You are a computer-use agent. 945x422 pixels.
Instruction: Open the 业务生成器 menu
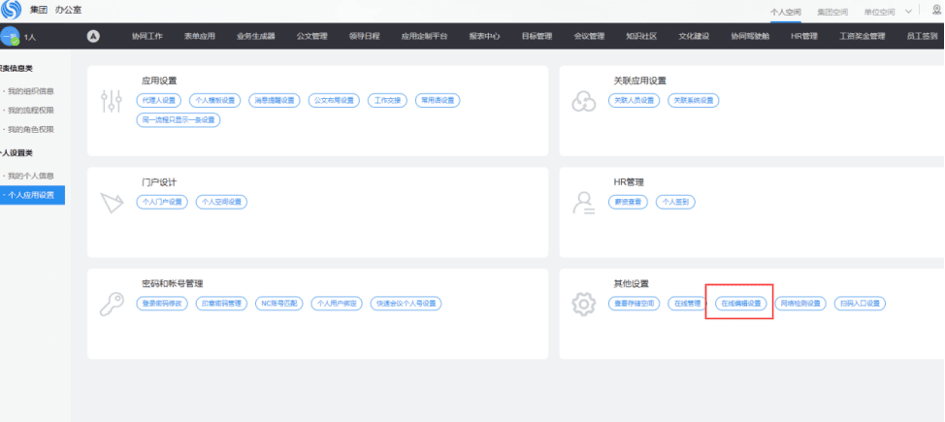[x=255, y=36]
